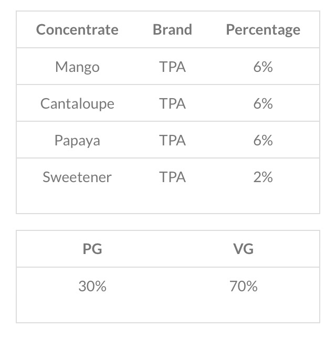Select the 2% value for Sweetener

[x=262, y=177]
